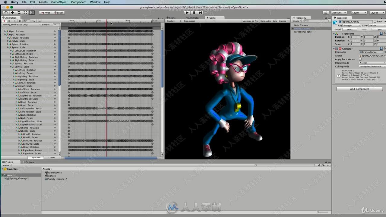
Task: Click the GameObject cube icon in Inspector
Action: [335, 23]
